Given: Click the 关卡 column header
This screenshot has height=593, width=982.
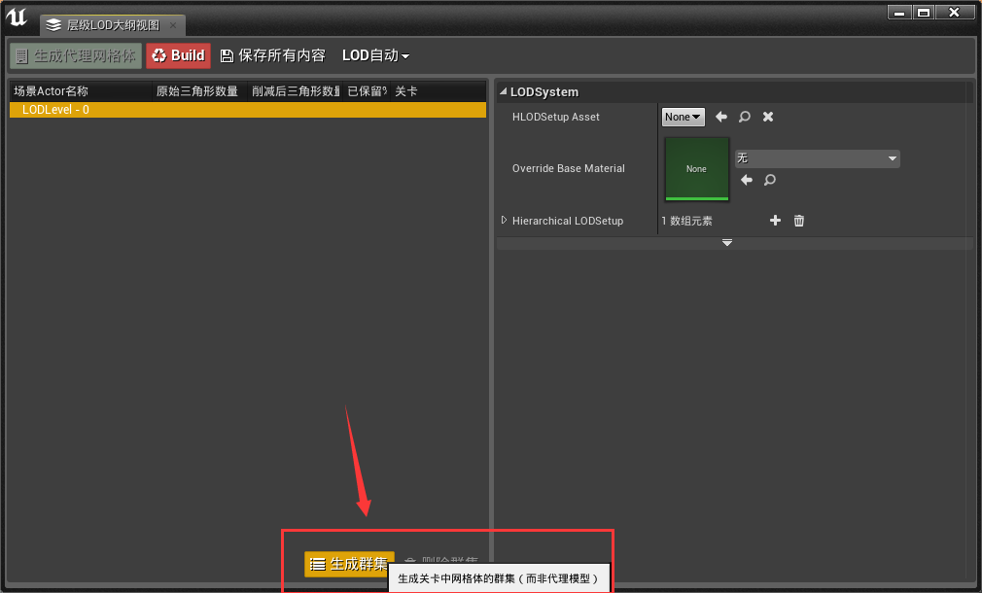Looking at the screenshot, I should pos(438,91).
